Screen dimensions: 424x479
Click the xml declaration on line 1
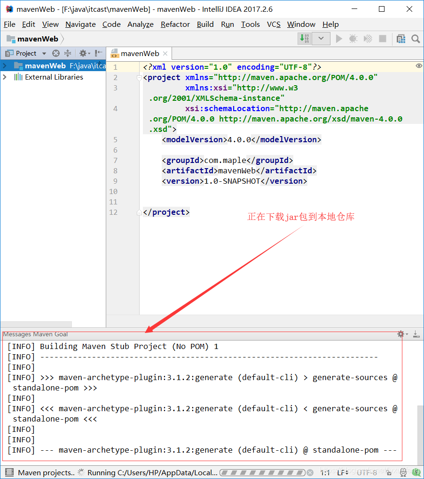(232, 67)
